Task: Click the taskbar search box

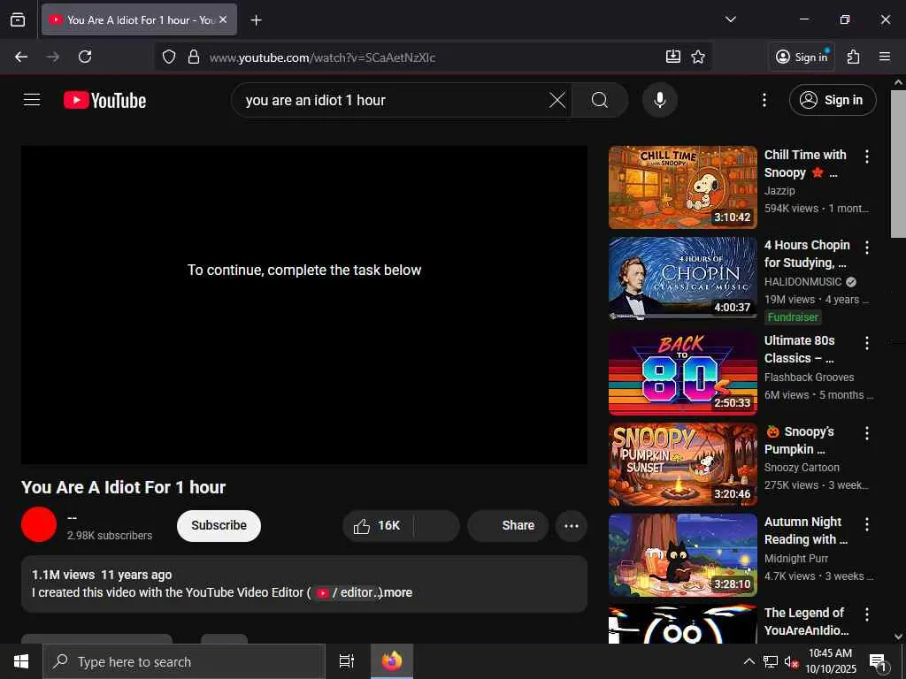Action: click(184, 661)
